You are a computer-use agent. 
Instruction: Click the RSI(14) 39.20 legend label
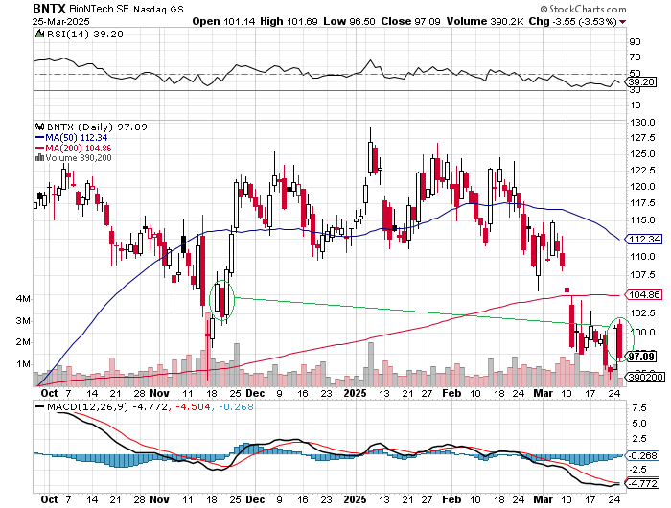click(84, 34)
